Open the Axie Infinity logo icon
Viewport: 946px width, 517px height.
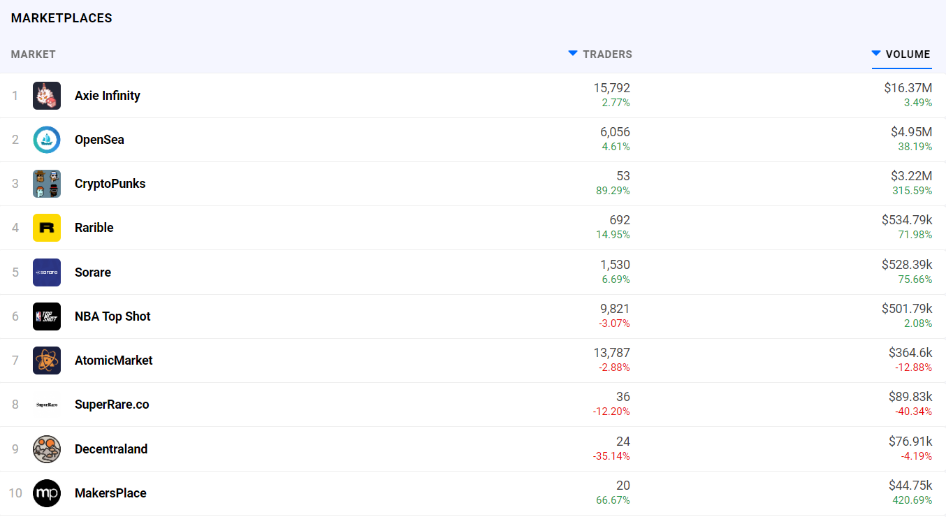[47, 96]
